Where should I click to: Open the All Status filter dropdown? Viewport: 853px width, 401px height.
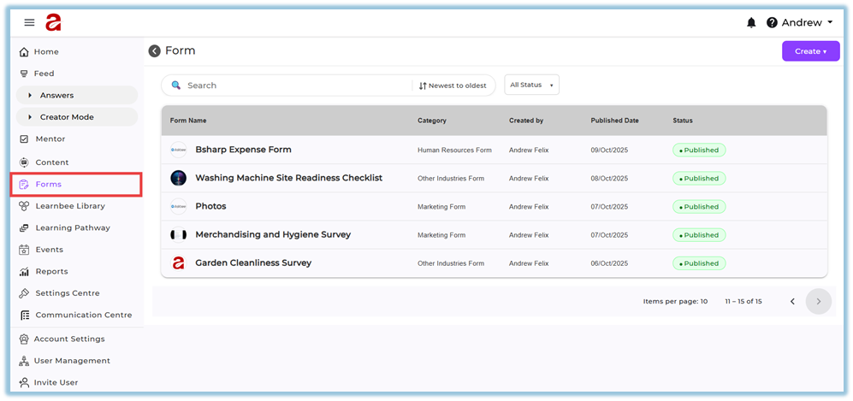[530, 85]
